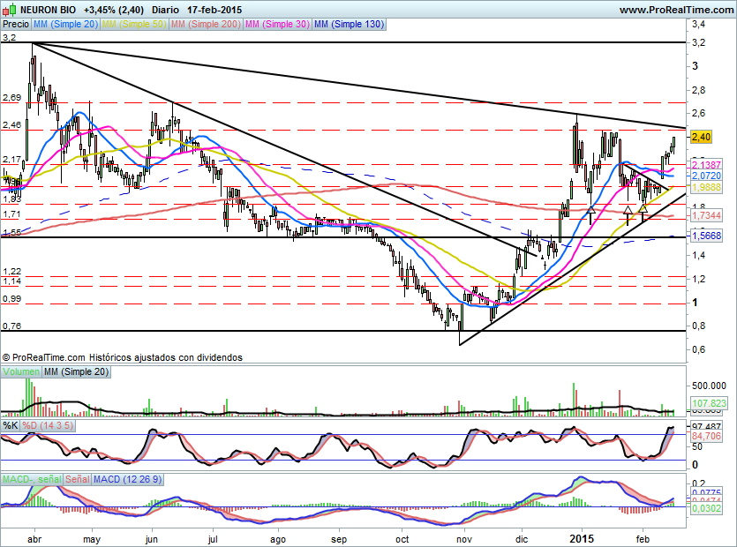Open the %K stochastic label
The image size is (737, 547).
coord(11,425)
